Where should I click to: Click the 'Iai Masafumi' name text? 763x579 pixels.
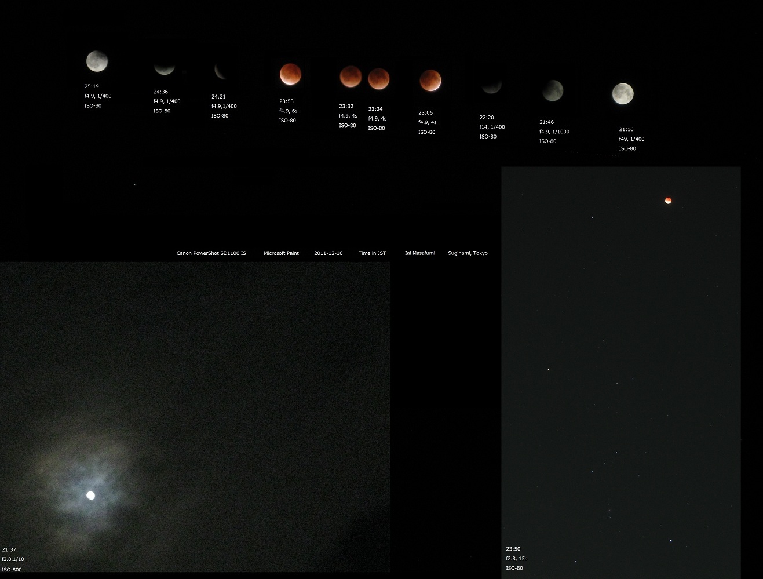point(420,253)
